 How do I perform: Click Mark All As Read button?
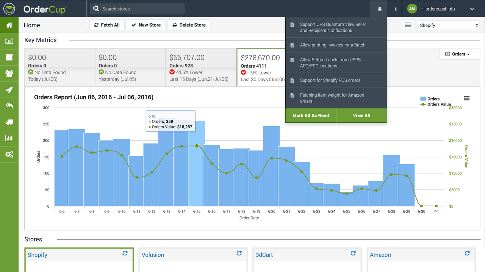coord(311,116)
